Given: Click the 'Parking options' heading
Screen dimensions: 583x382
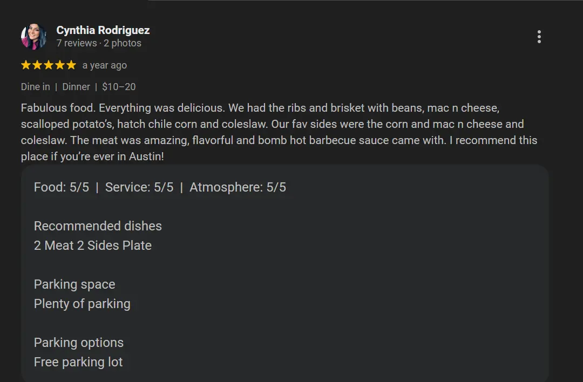Looking at the screenshot, I should tap(79, 343).
